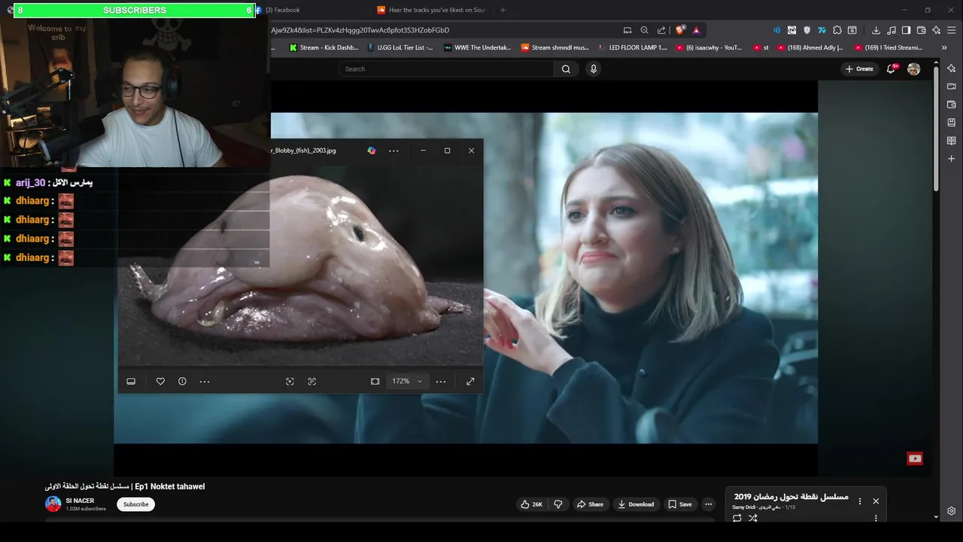This screenshot has width=963, height=542.
Task: Add photo to favorites heart icon
Action: click(160, 382)
